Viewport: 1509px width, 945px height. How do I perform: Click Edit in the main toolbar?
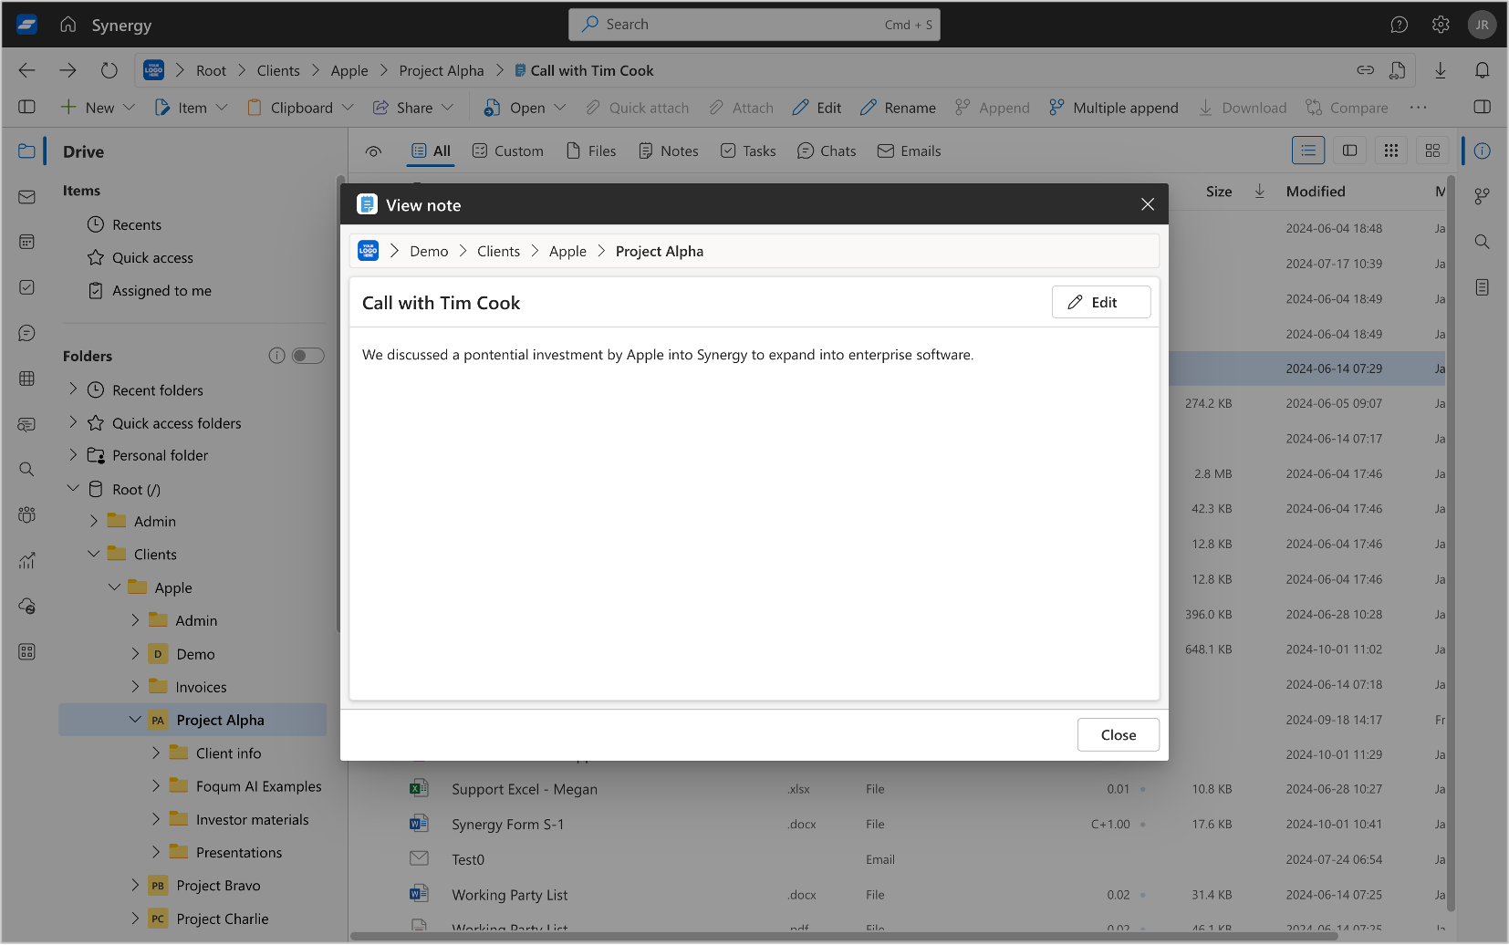tap(817, 108)
